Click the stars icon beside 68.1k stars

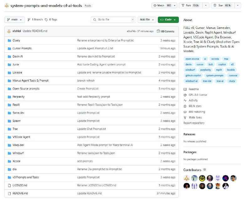[185, 106]
